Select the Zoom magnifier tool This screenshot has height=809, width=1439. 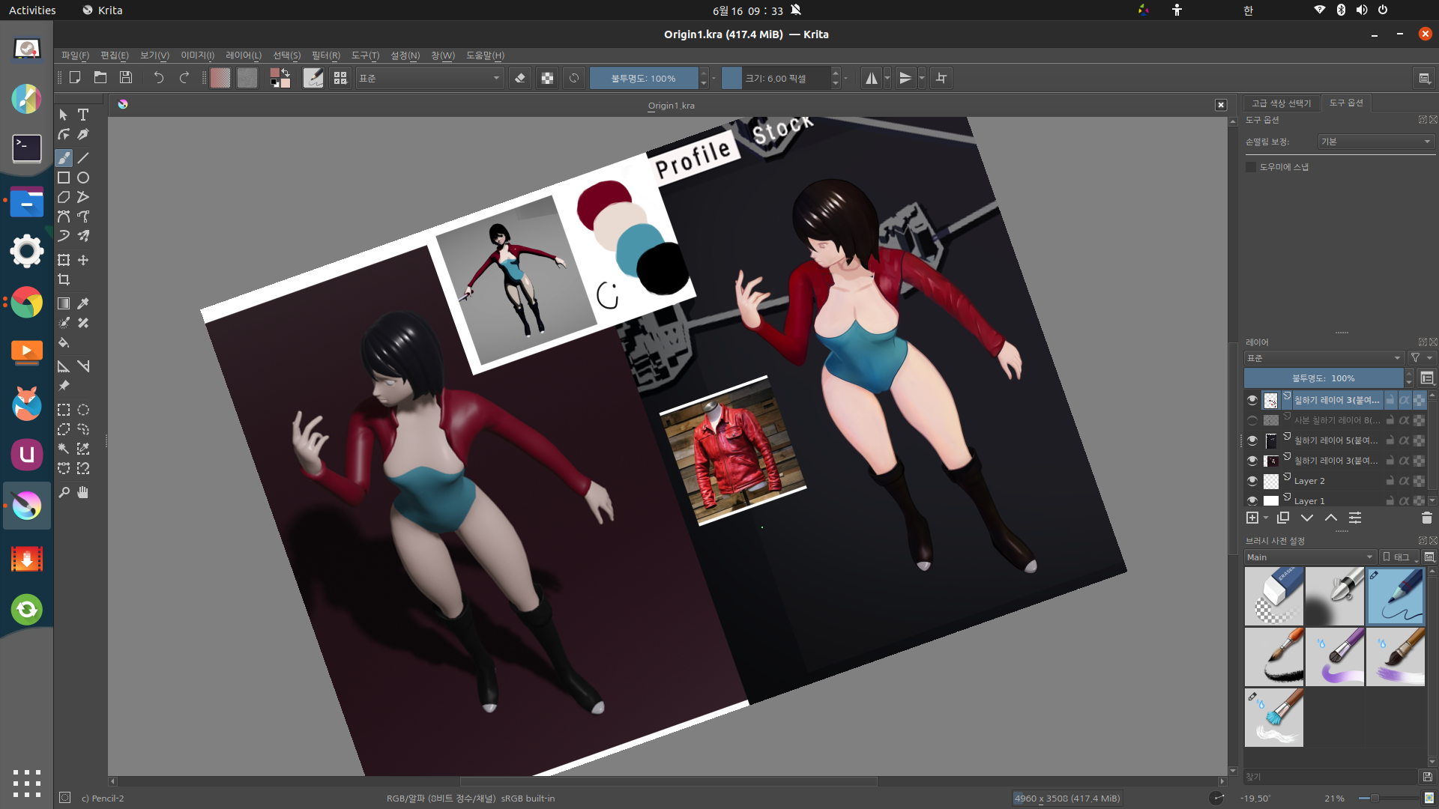tap(64, 492)
